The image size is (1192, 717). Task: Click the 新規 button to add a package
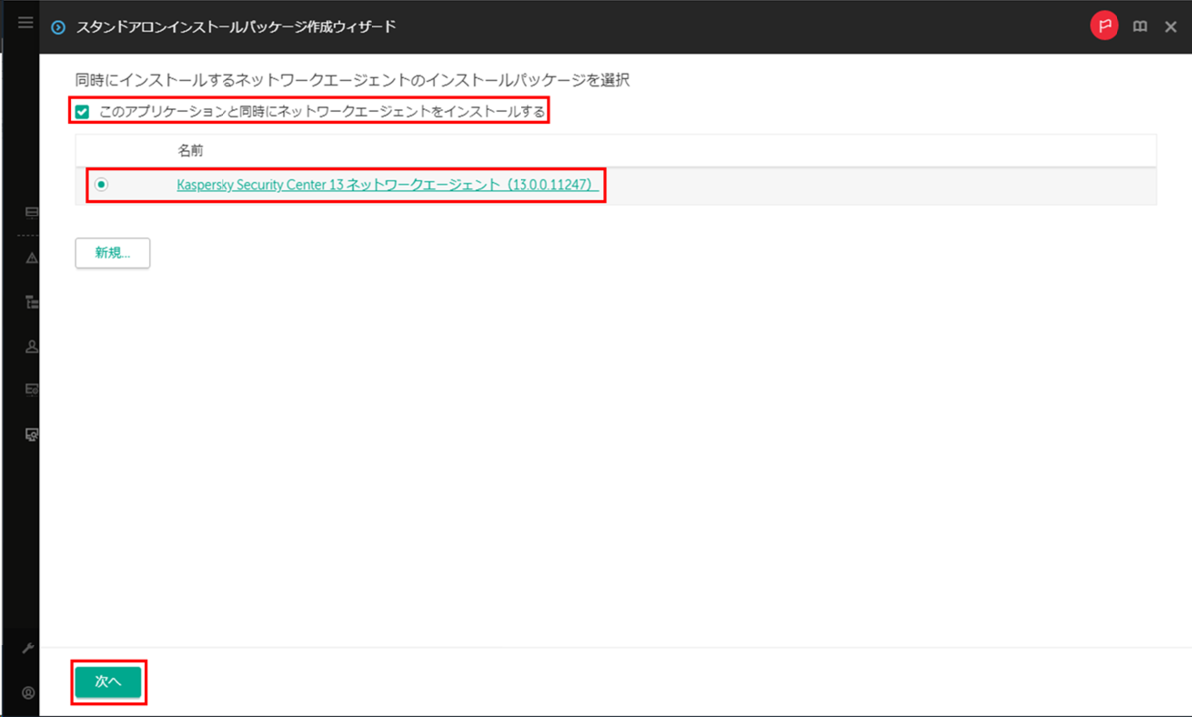click(x=111, y=253)
